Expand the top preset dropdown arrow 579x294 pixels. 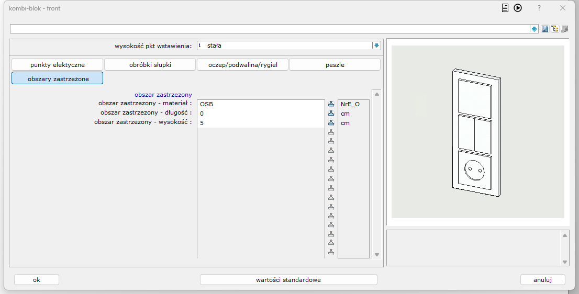coord(534,29)
